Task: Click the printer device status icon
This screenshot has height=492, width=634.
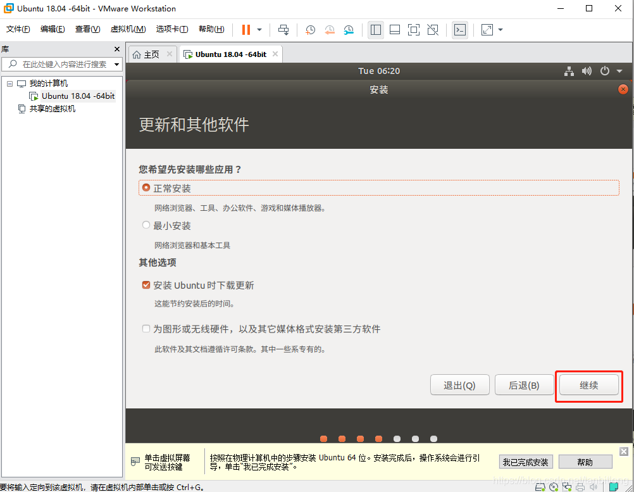Action: (x=580, y=486)
